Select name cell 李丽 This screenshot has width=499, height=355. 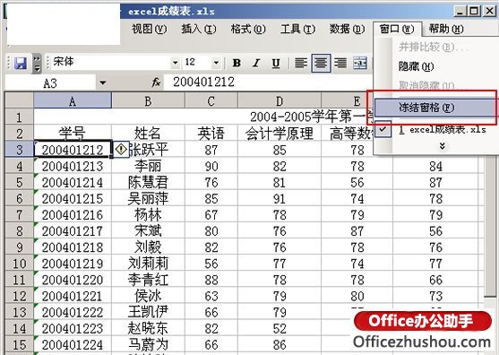(148, 166)
